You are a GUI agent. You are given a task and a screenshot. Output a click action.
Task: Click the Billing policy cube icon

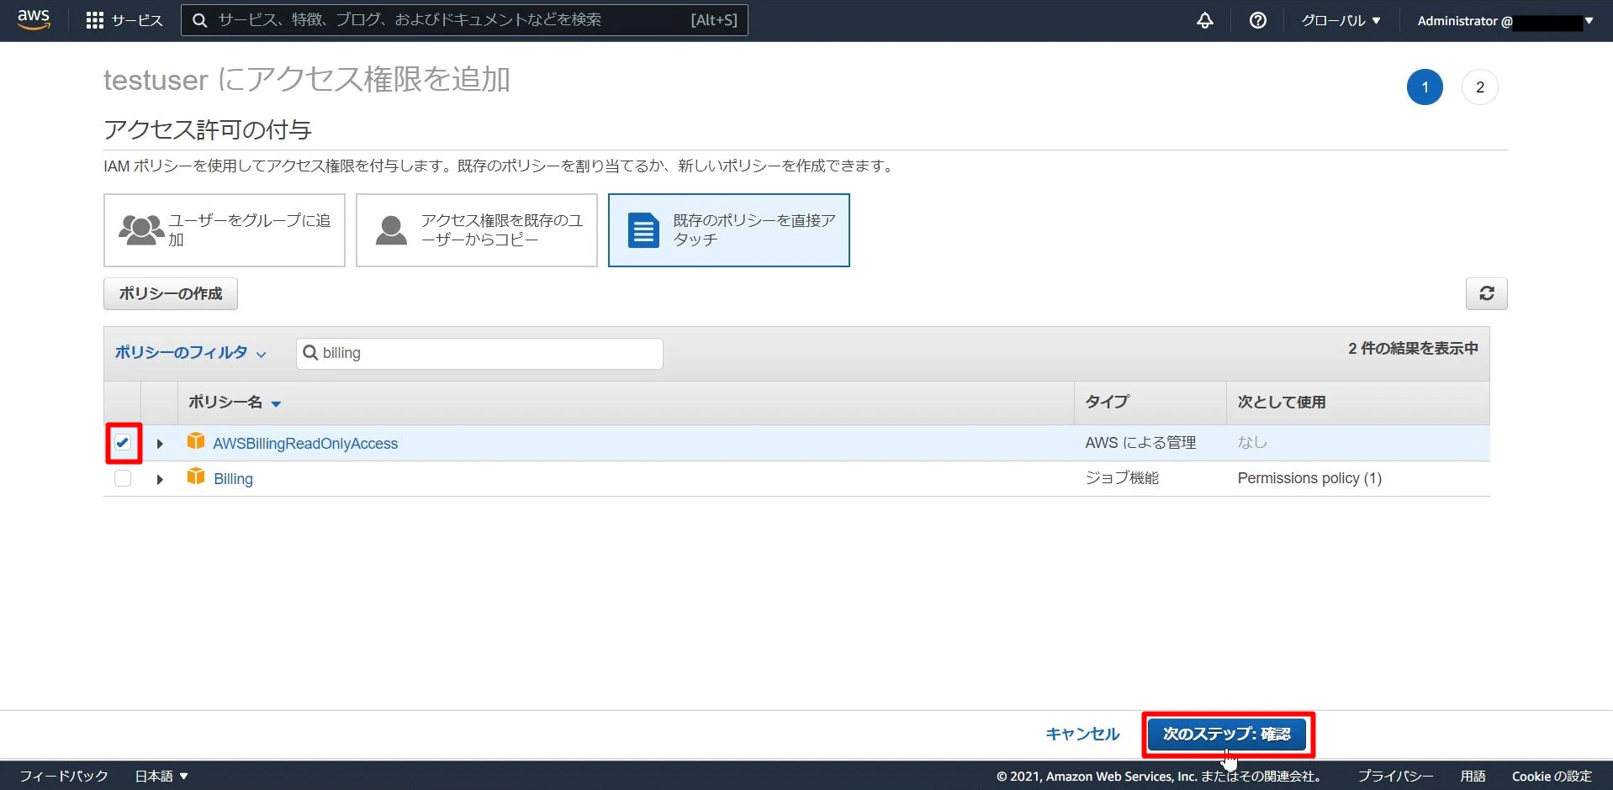tap(196, 477)
